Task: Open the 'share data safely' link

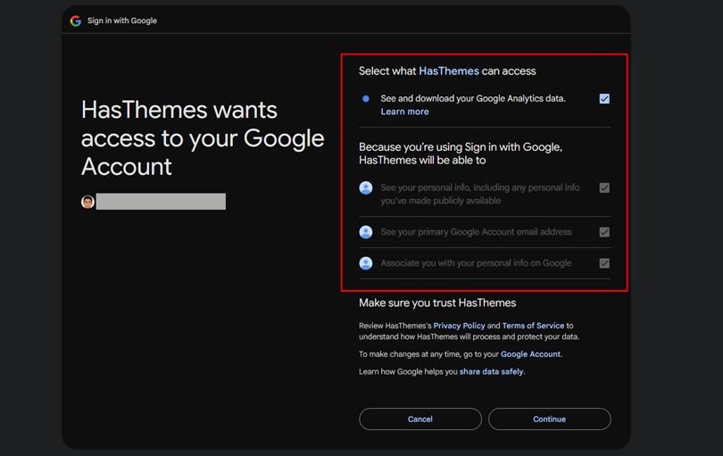Action: point(491,371)
